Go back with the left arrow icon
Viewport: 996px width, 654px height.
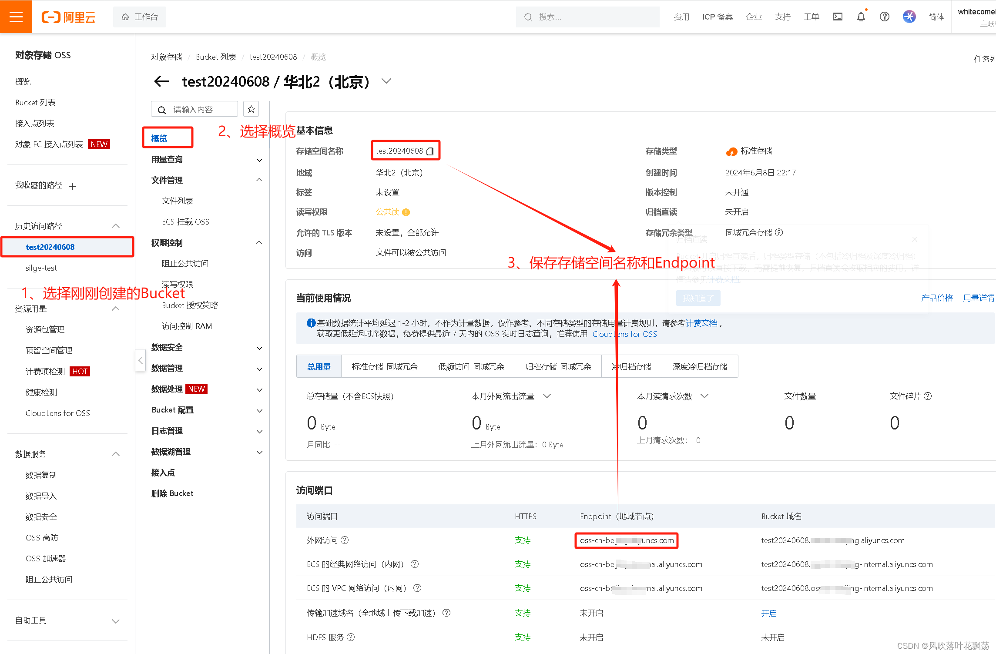coord(161,81)
